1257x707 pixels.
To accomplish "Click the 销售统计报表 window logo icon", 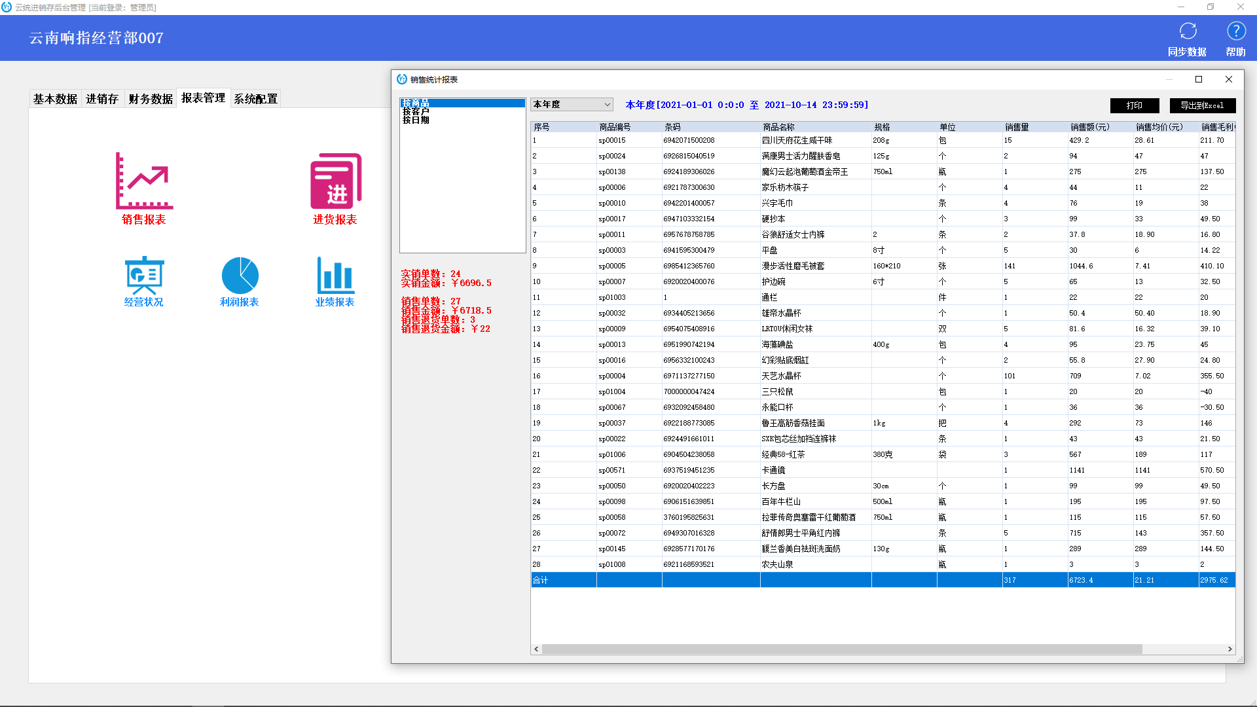I will (x=402, y=79).
